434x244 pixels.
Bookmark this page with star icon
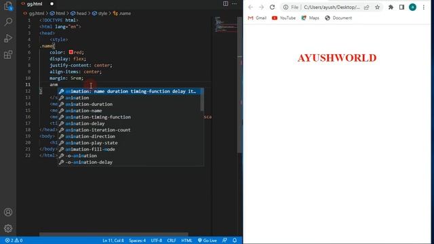tap(377, 7)
